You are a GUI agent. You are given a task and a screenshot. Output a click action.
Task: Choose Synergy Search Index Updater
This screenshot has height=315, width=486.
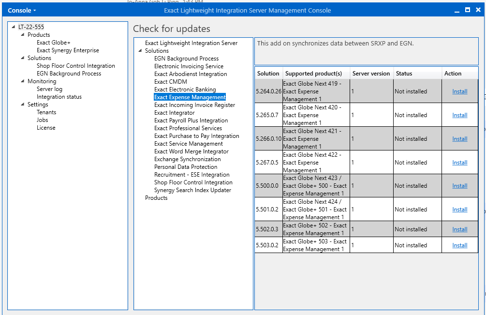pos(192,190)
